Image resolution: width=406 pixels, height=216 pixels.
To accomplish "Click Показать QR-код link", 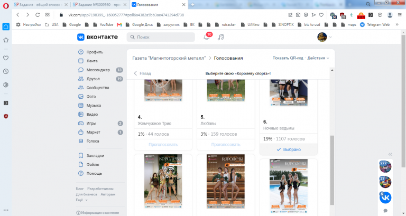I will coord(288,58).
